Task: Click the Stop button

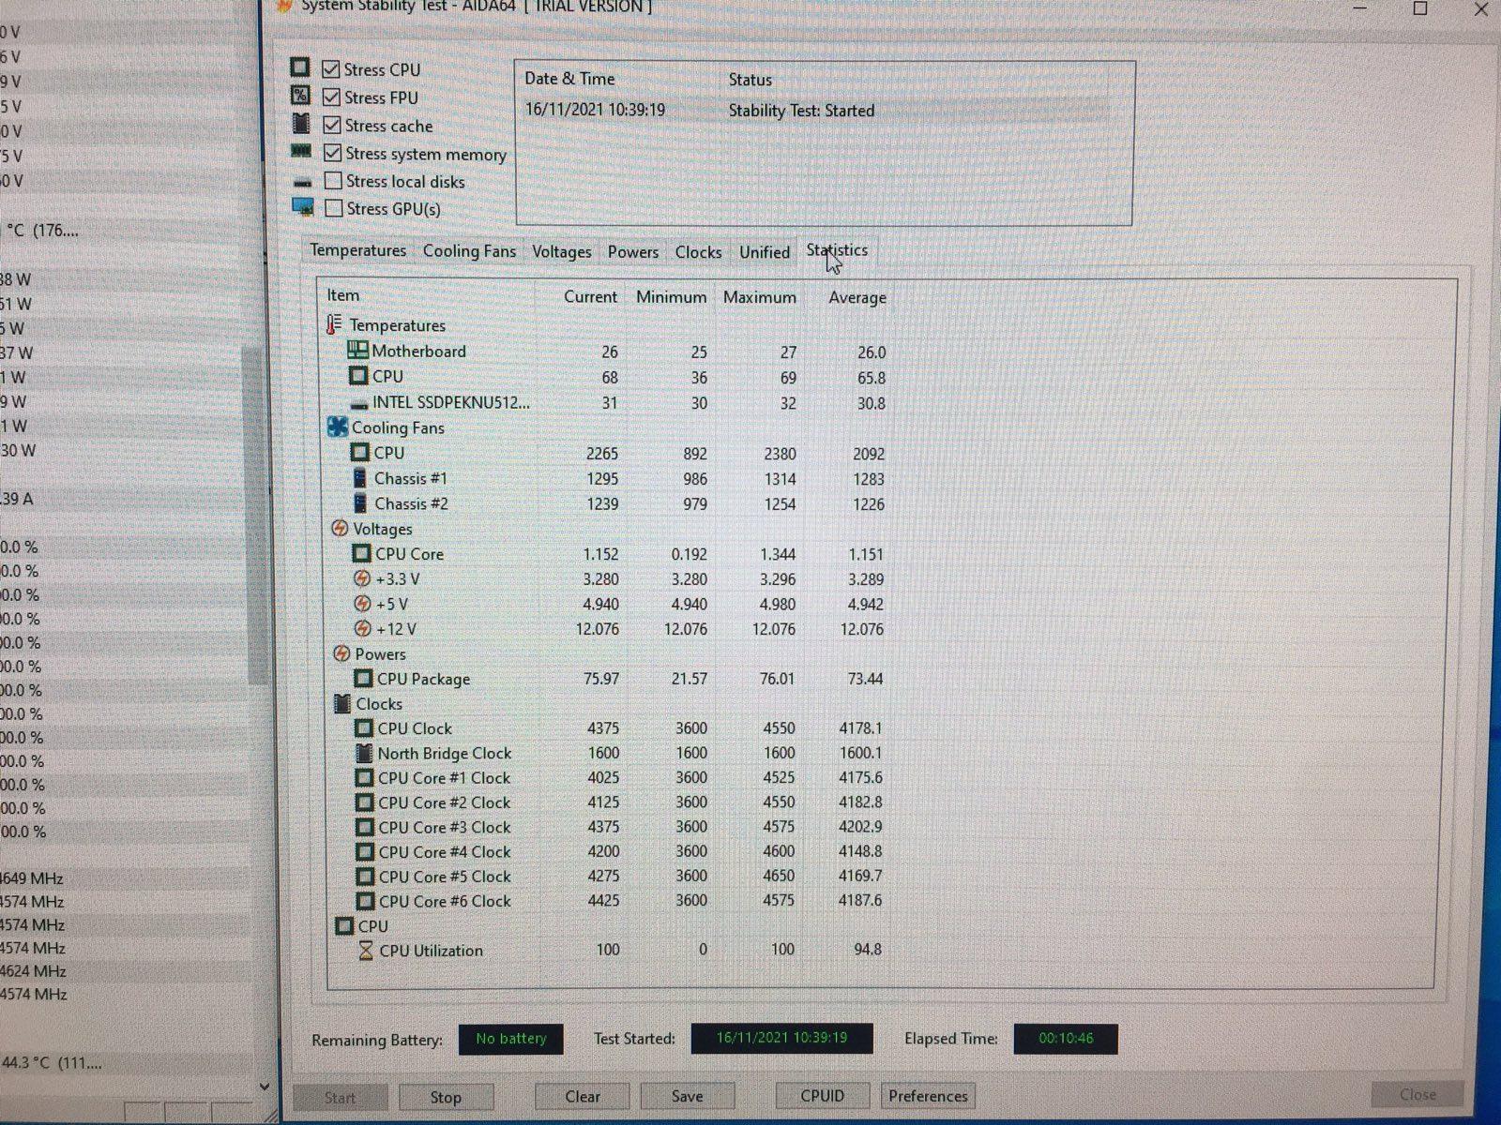Action: click(446, 1097)
